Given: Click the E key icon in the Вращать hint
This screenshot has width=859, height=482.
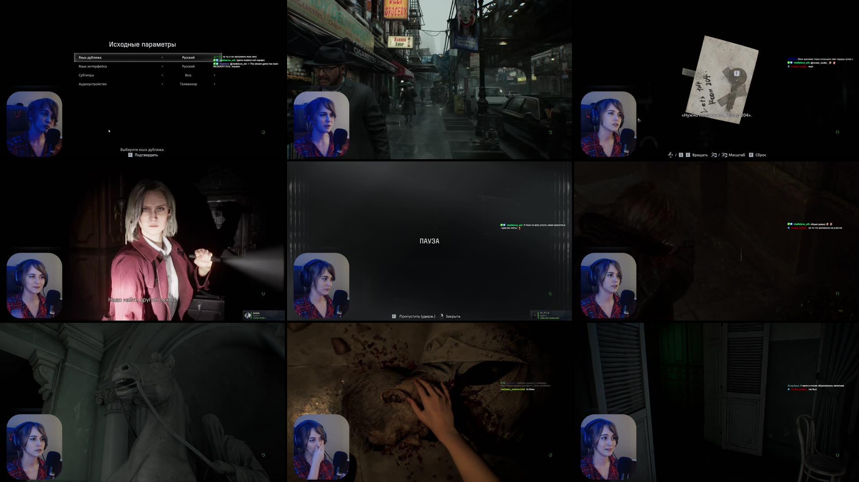Looking at the screenshot, I should 688,154.
